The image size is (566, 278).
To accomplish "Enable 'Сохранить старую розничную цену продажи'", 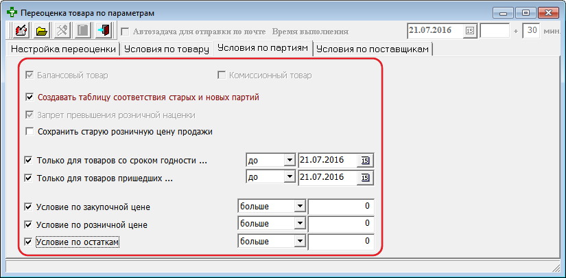I will pyautogui.click(x=30, y=132).
